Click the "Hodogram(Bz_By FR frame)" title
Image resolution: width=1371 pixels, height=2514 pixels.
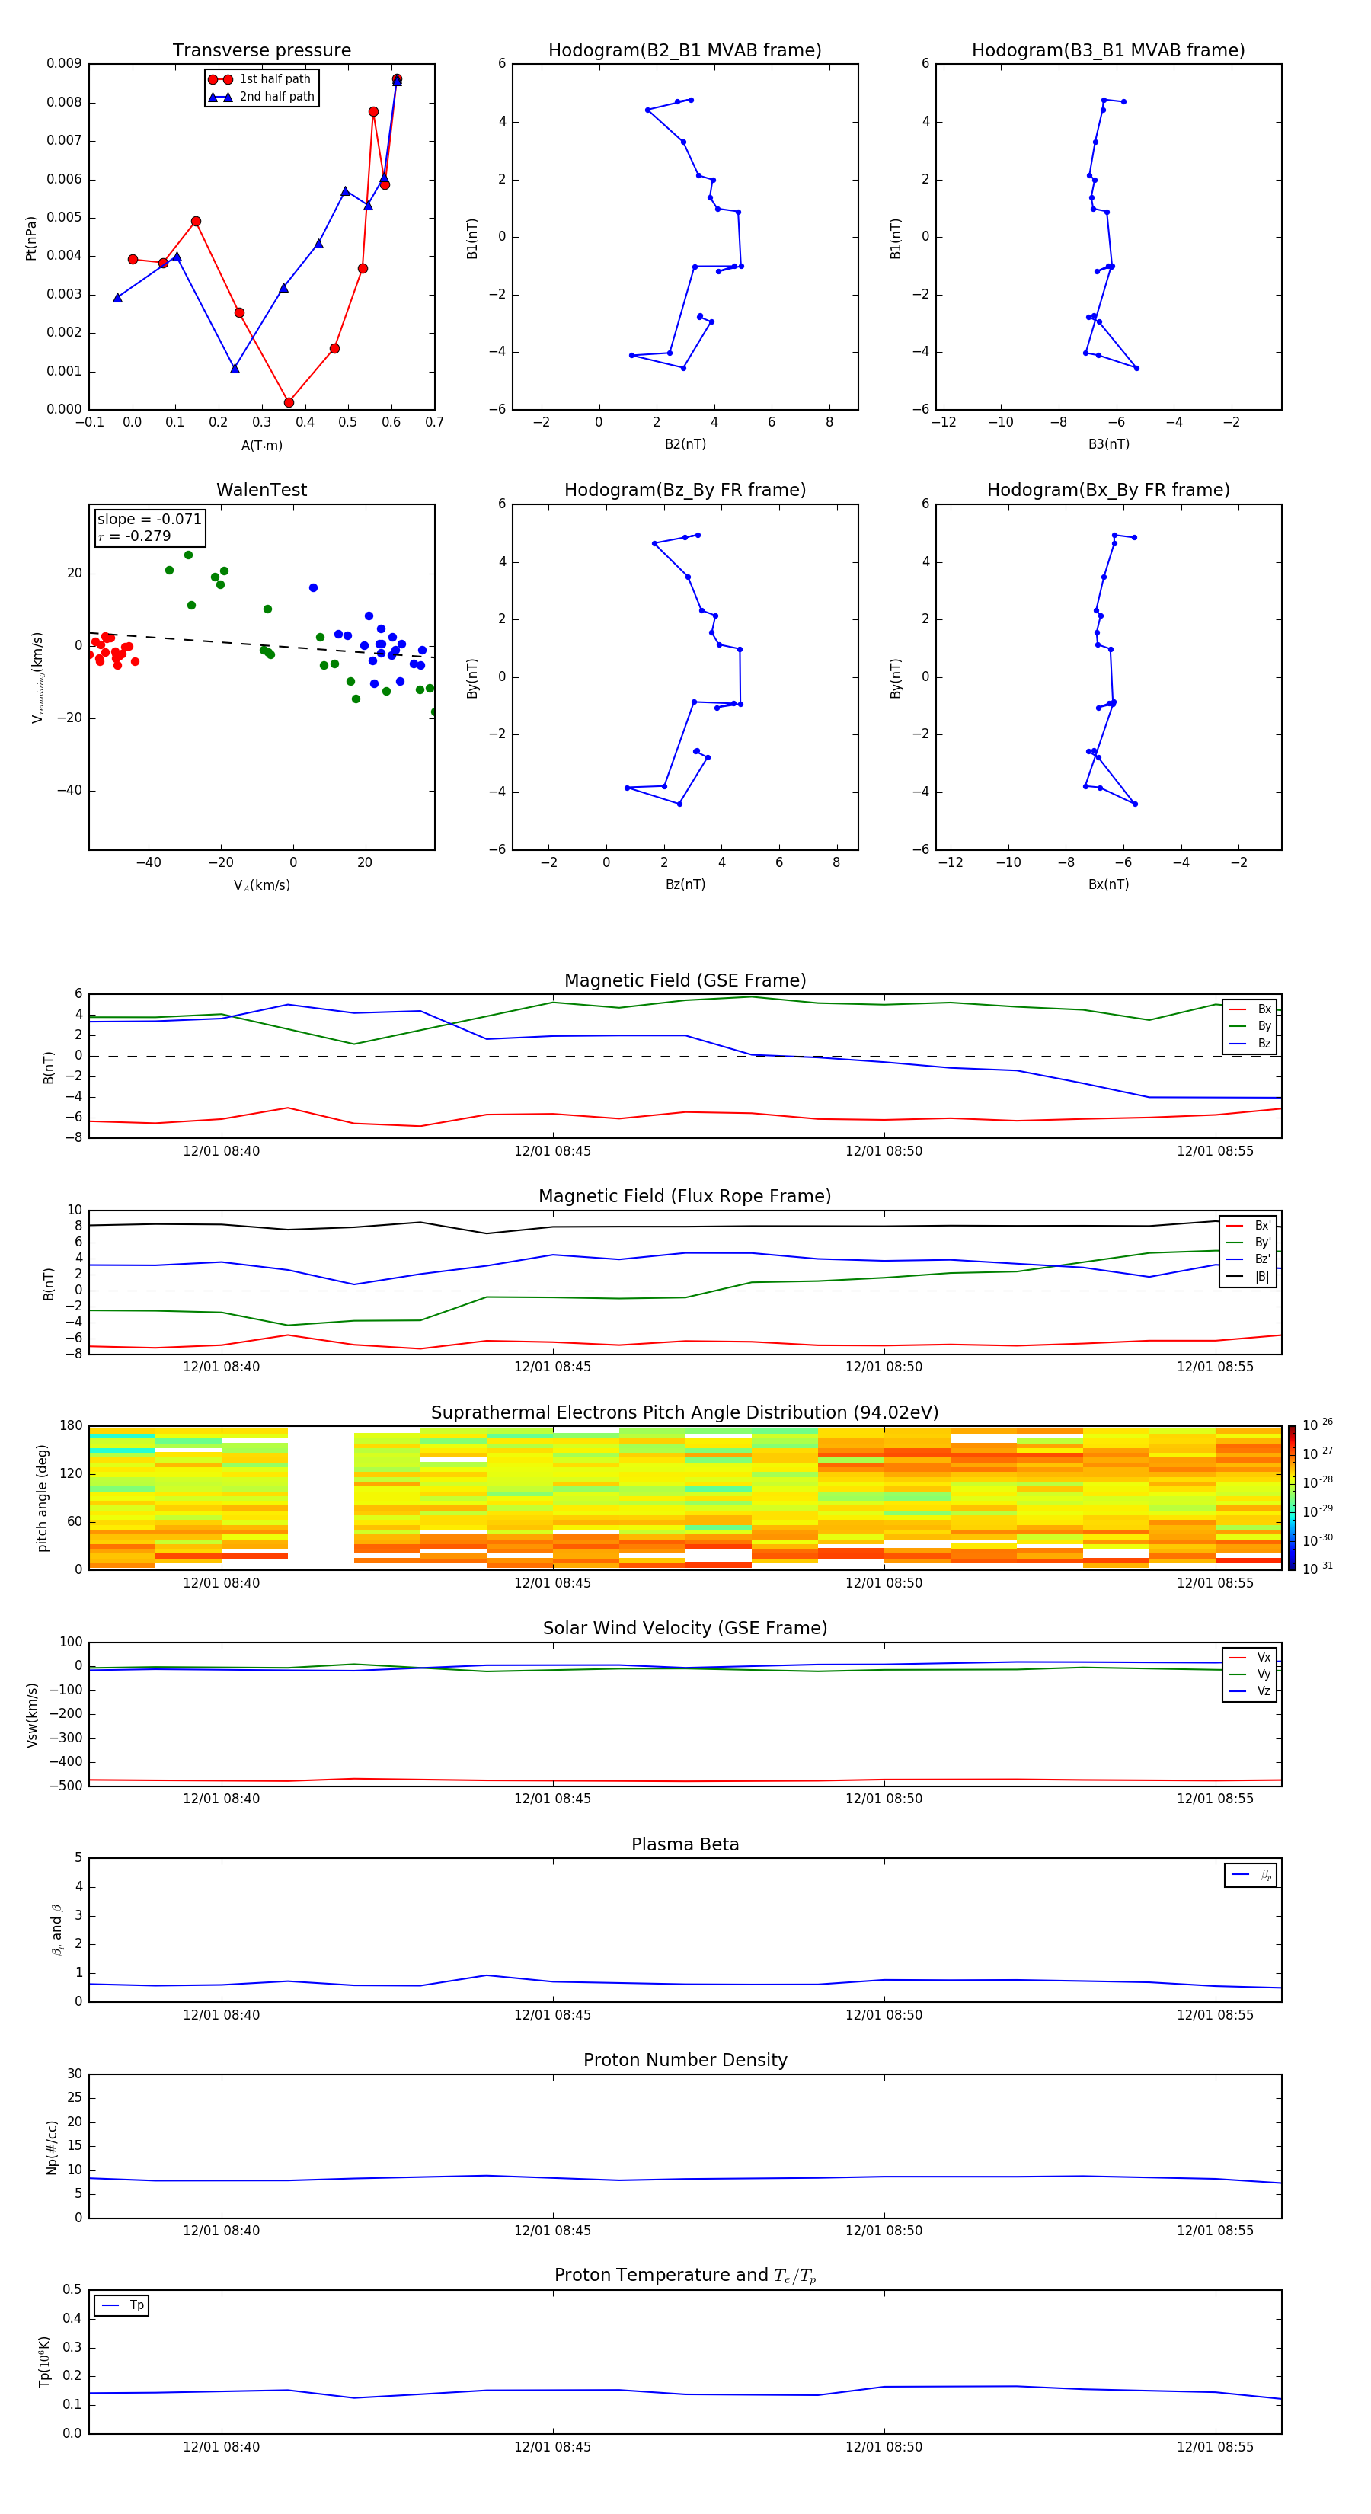tap(685, 490)
